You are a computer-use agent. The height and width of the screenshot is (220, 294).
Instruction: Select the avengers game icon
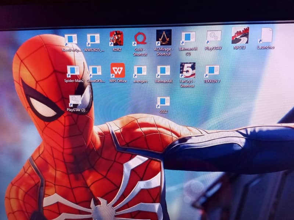(139, 71)
